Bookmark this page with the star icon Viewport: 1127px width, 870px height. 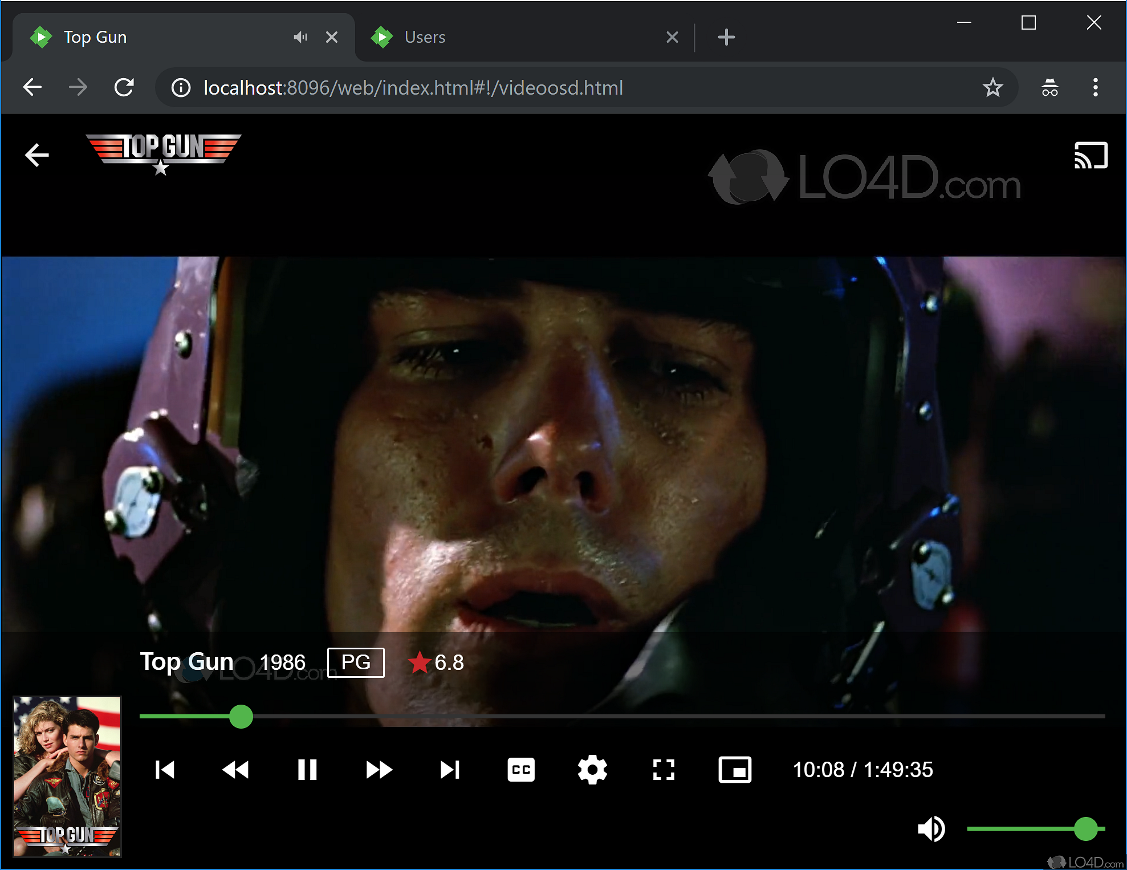(992, 87)
